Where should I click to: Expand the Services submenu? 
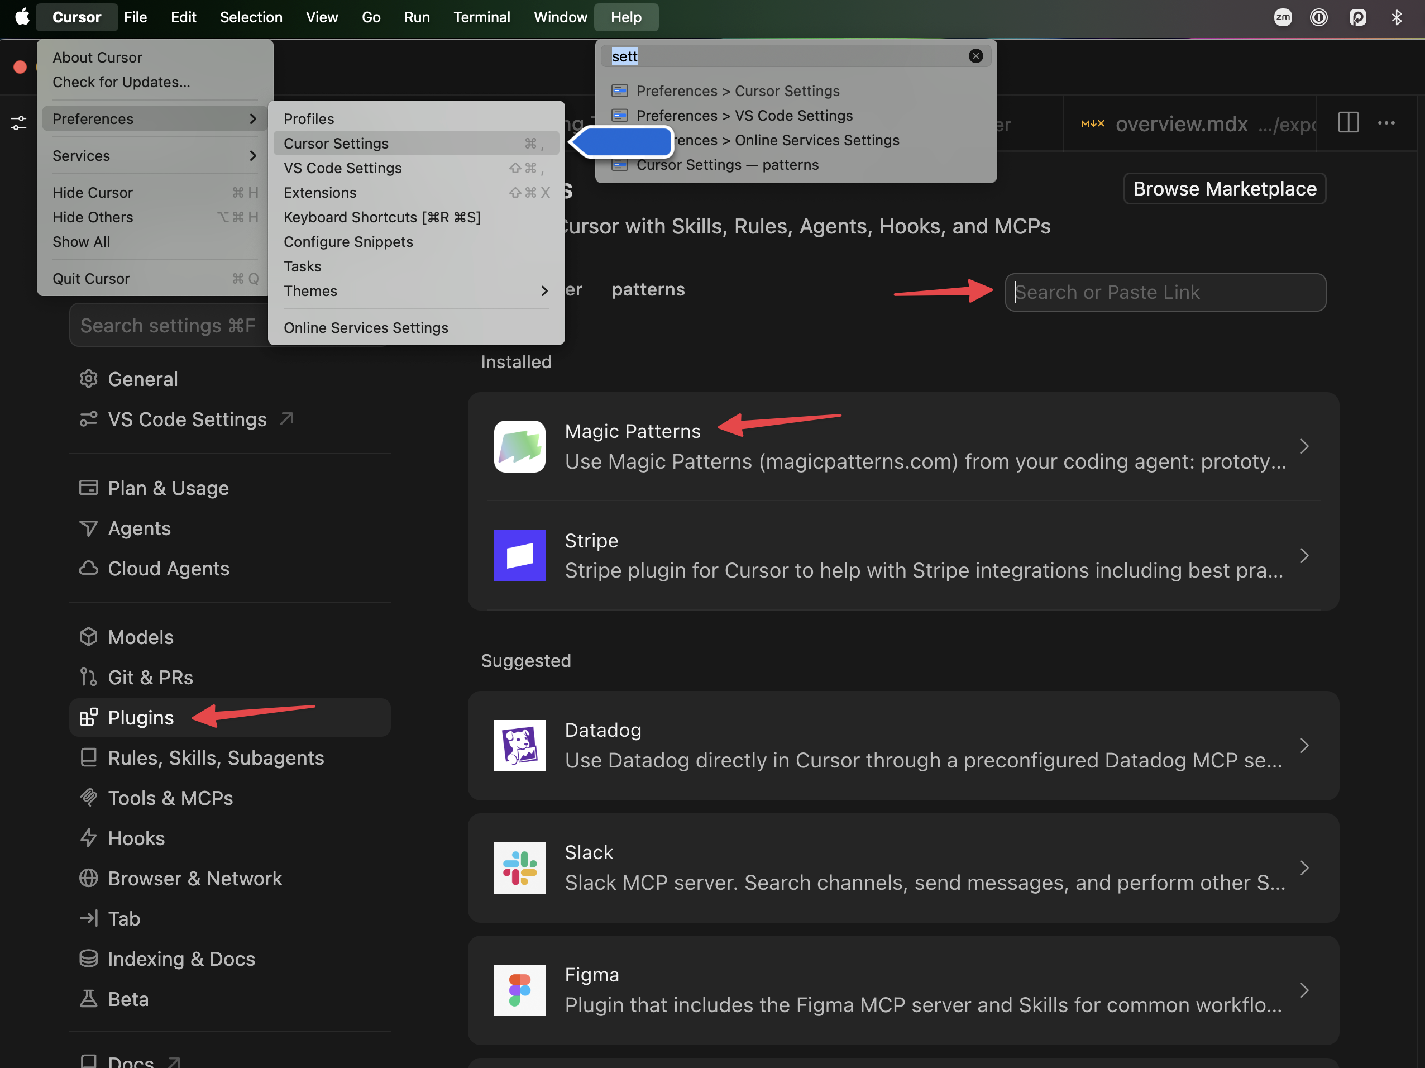click(x=155, y=155)
